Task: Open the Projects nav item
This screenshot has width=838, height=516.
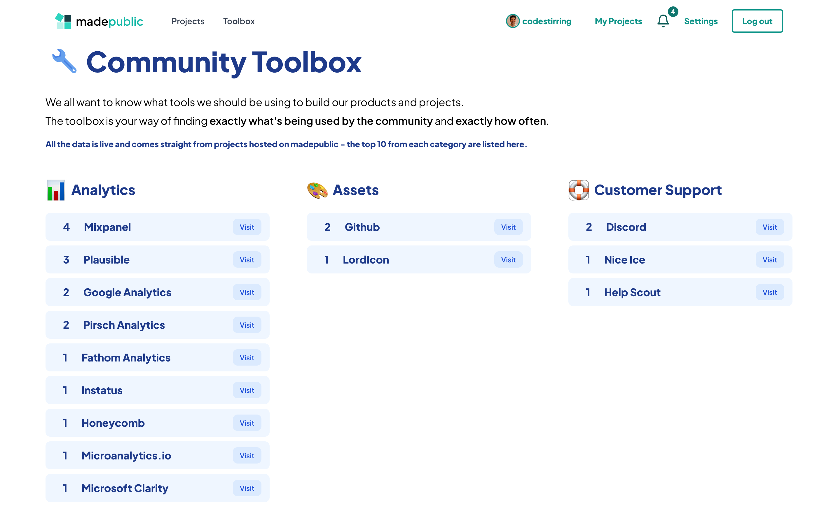Action: (188, 21)
